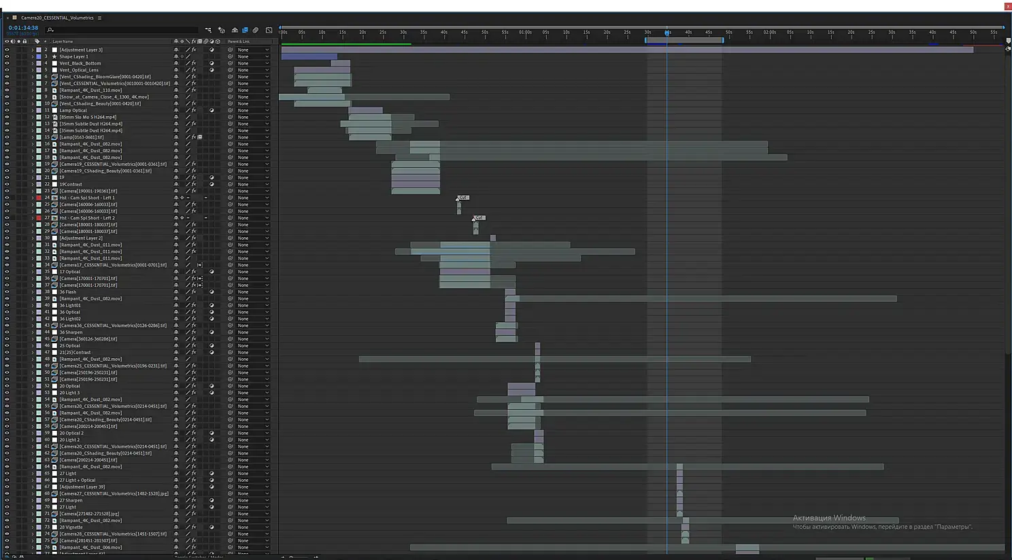Hide the 20 Light 3 layer

7,393
